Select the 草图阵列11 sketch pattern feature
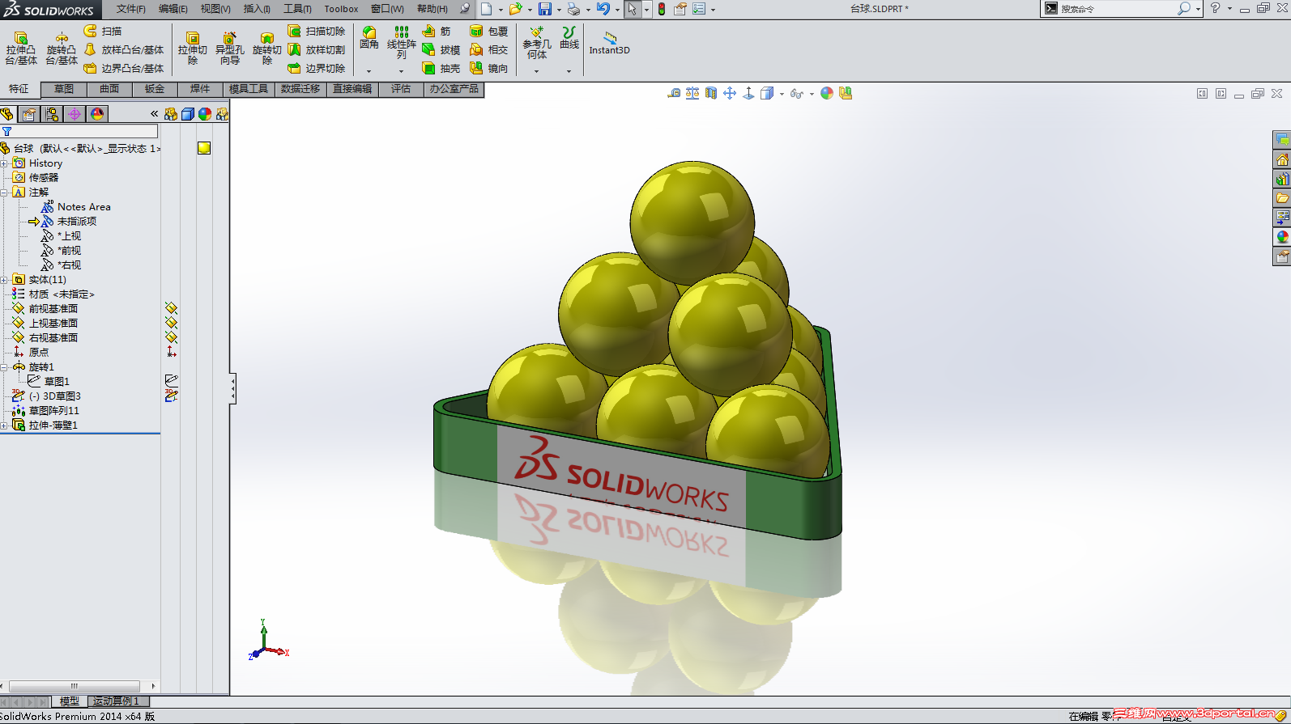The width and height of the screenshot is (1291, 724). point(46,411)
